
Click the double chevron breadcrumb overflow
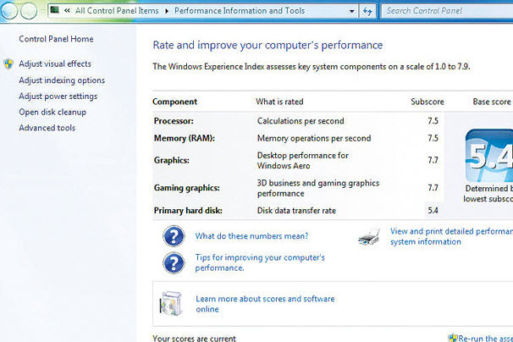click(67, 11)
